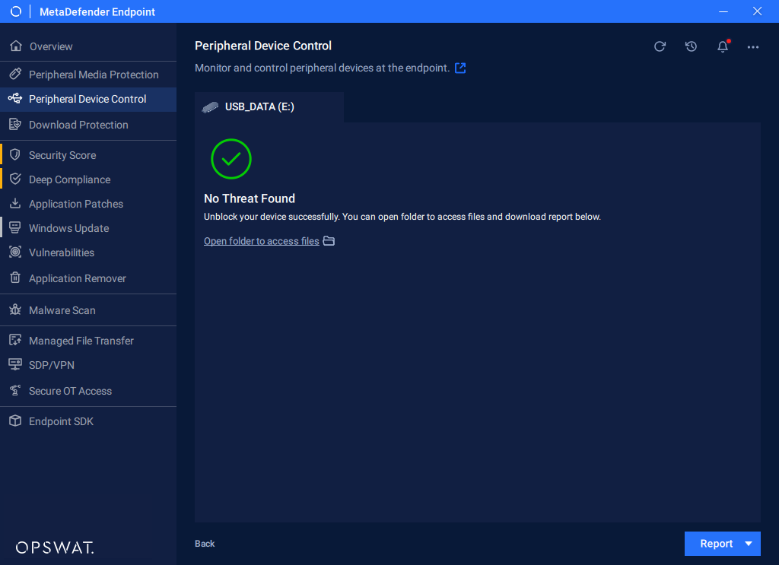
Task: Close the MetaDefender Endpoint window
Action: pos(757,11)
